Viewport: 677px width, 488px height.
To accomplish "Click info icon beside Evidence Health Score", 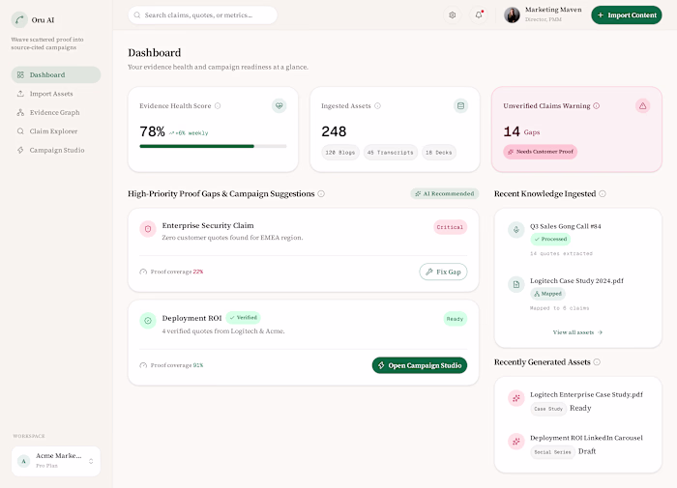I will coord(218,105).
